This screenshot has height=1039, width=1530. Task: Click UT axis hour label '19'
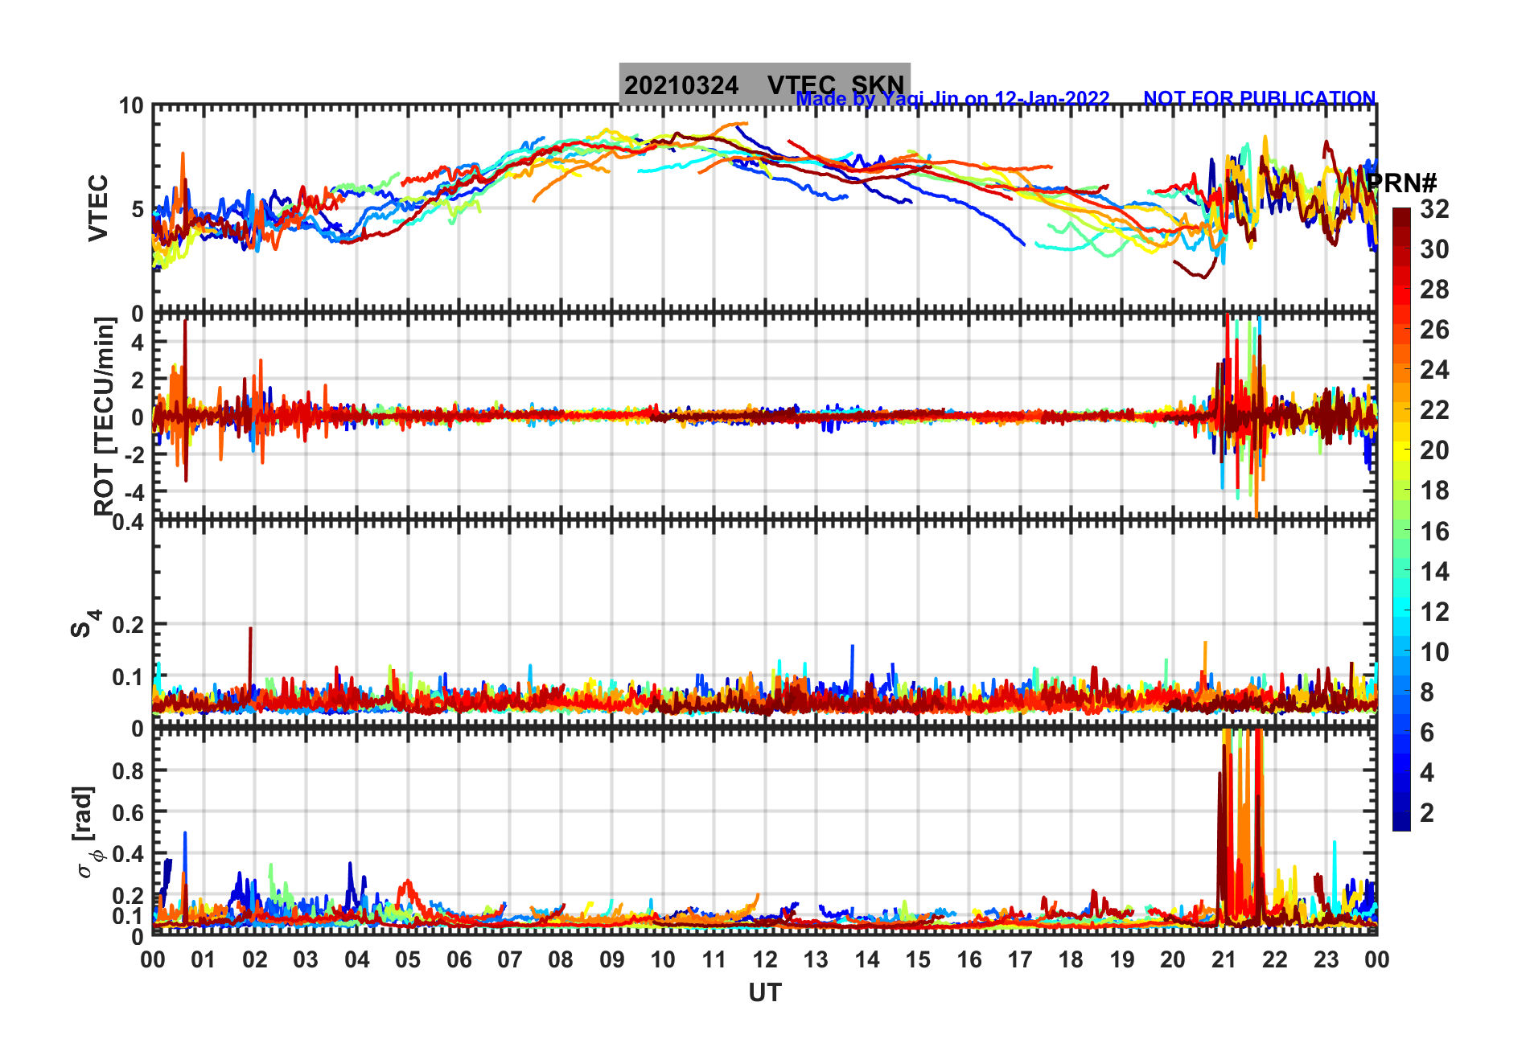click(1122, 959)
